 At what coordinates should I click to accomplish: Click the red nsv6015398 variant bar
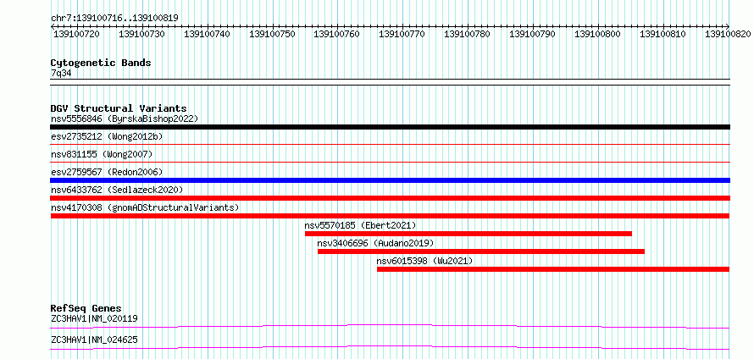tap(553, 269)
